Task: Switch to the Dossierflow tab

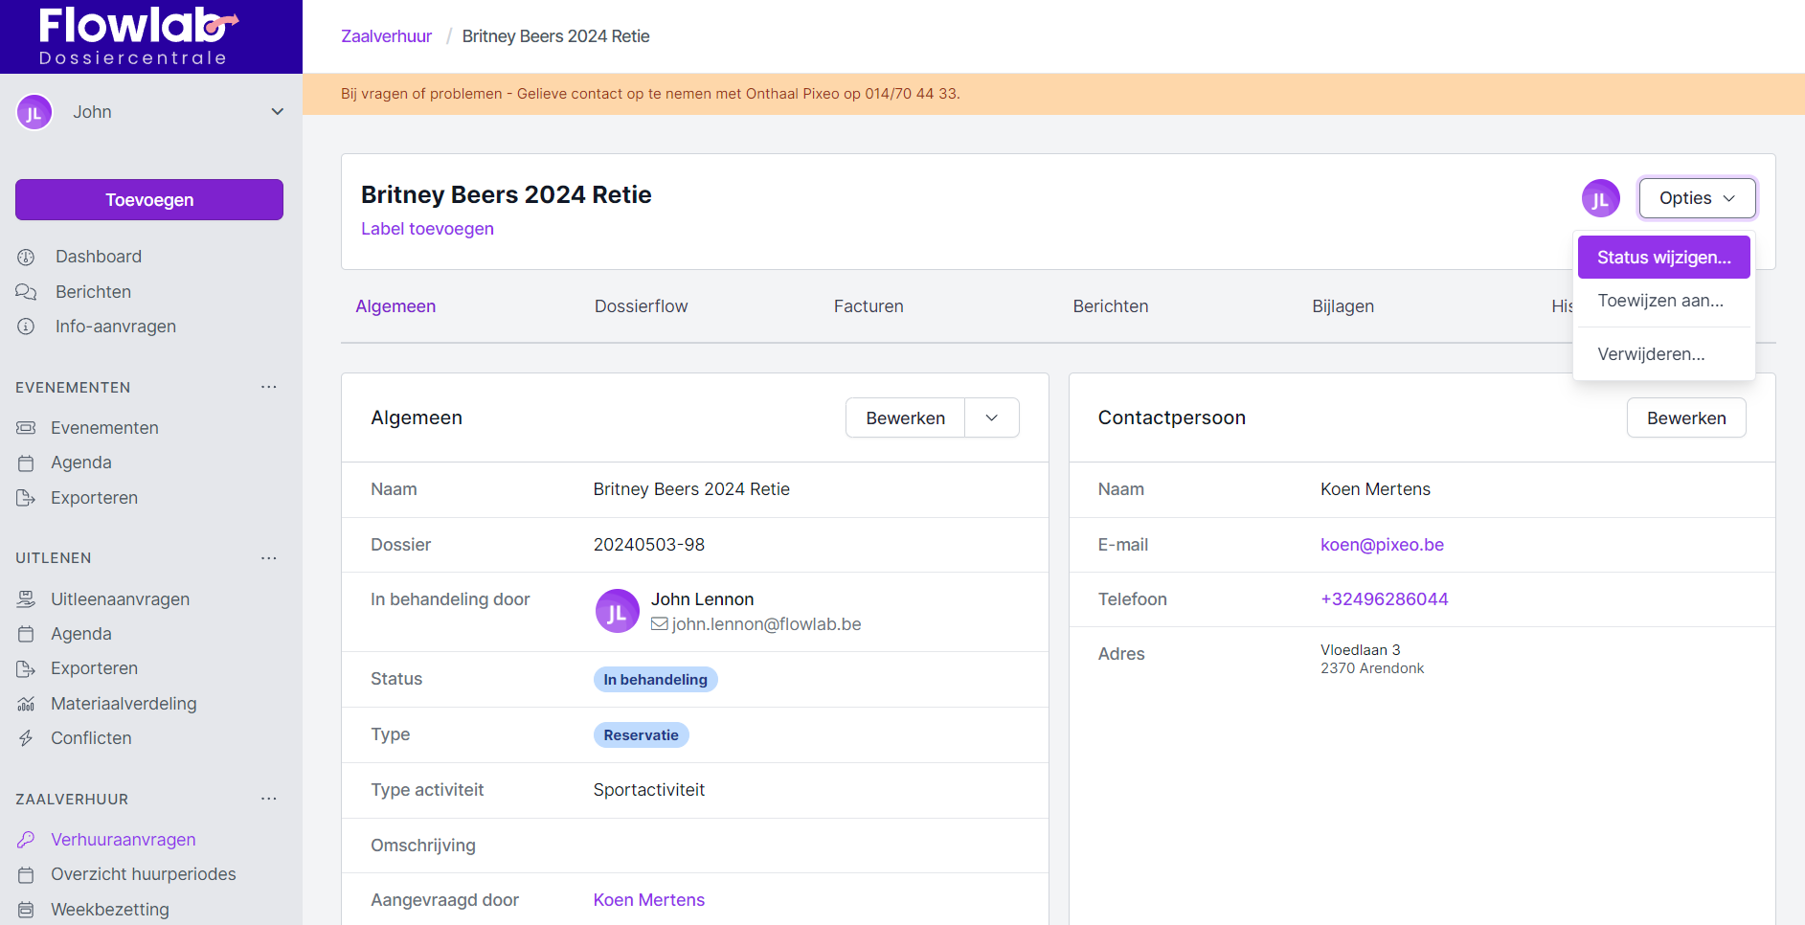Action: point(641,306)
